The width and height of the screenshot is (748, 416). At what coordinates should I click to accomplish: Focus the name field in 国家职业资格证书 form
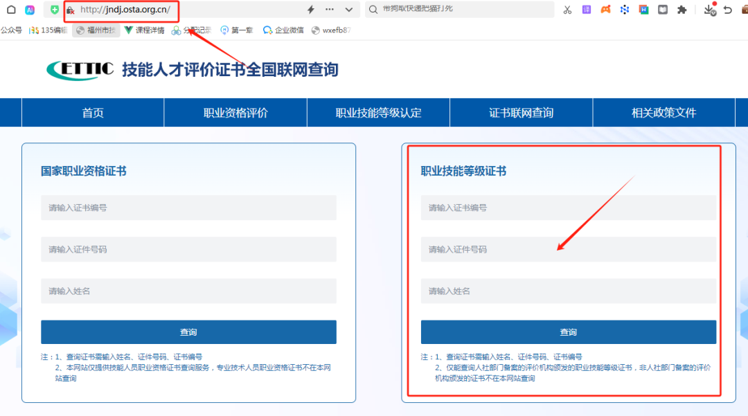point(188,291)
